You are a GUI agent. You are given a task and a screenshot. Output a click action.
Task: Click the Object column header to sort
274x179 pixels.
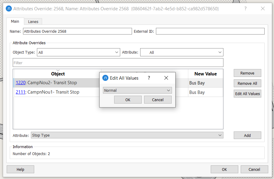[58, 74]
